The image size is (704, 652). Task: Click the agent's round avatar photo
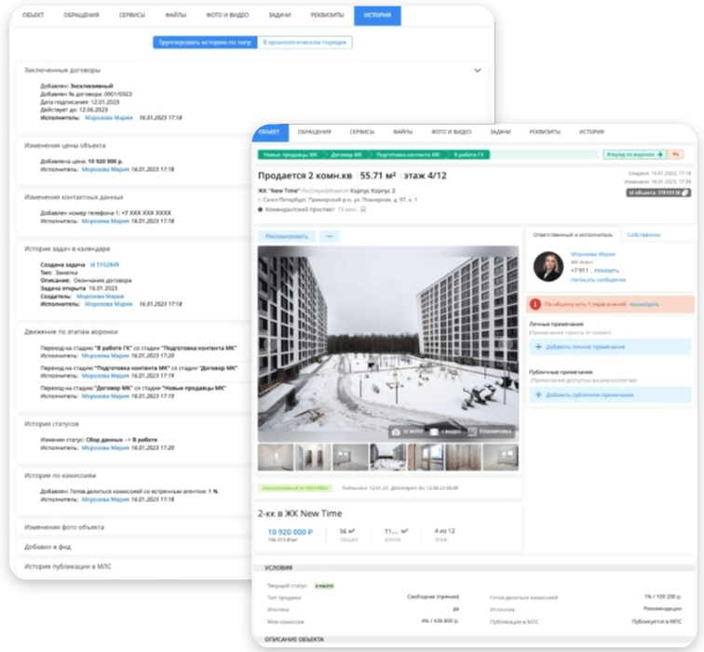click(548, 266)
